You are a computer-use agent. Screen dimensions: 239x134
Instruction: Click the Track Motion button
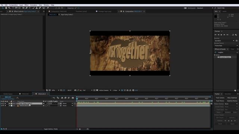pos(220,101)
